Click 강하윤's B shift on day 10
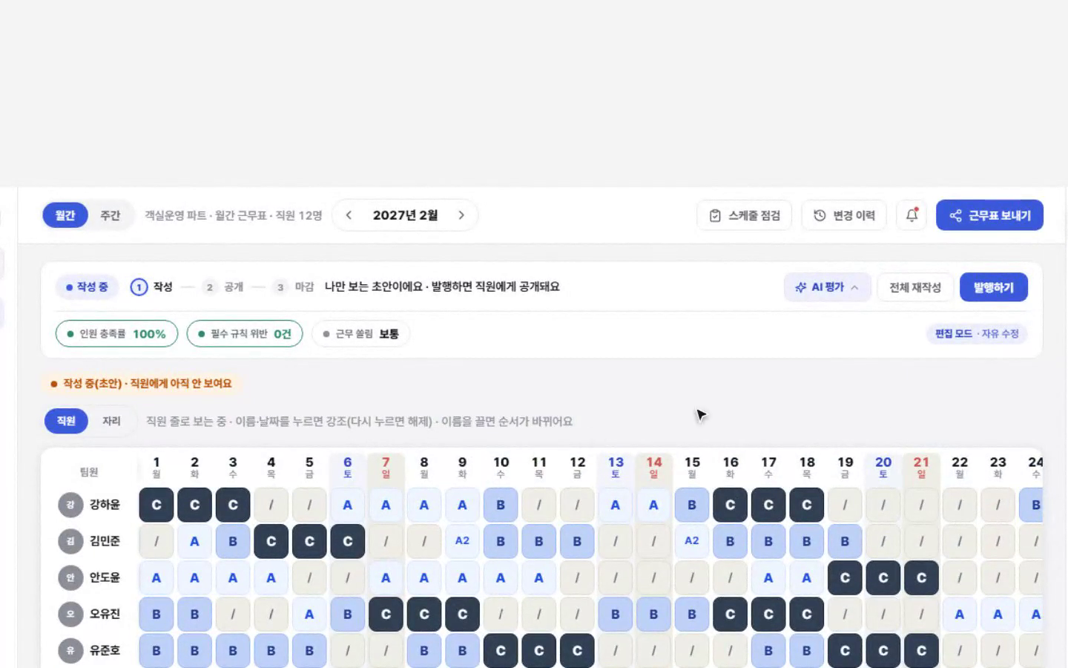 501,505
